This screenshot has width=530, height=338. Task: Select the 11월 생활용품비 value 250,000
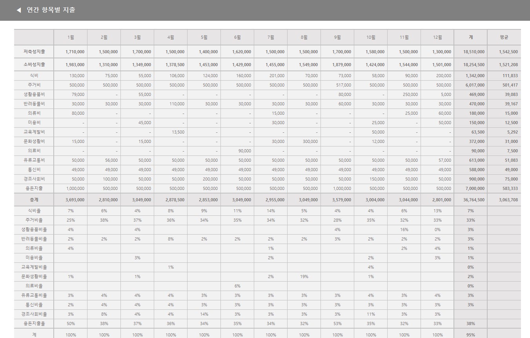[x=410, y=94]
